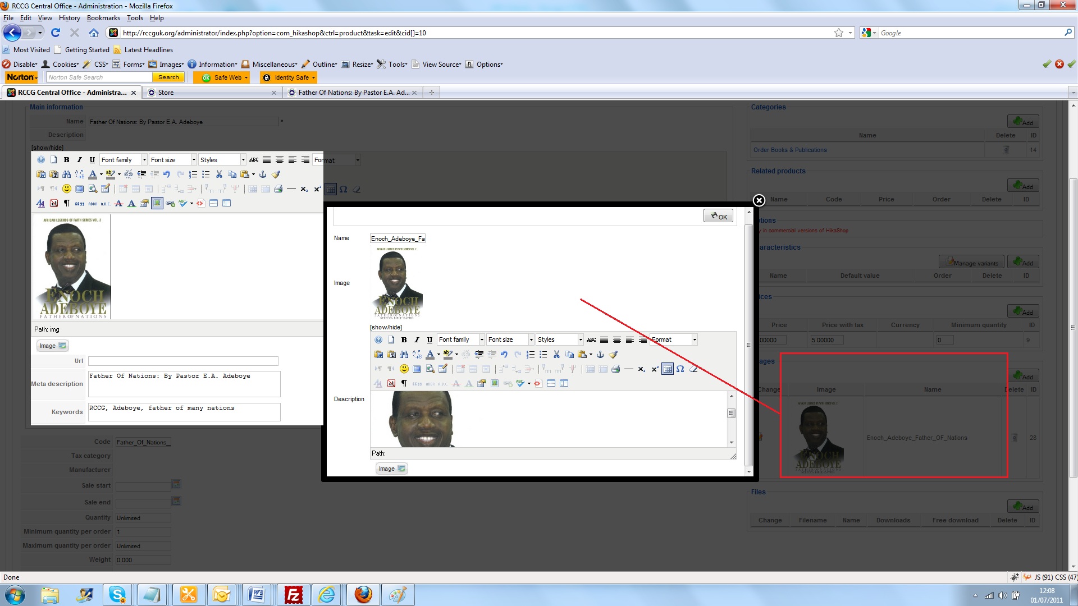Click the print icon in popup editor toolbar

point(616,369)
